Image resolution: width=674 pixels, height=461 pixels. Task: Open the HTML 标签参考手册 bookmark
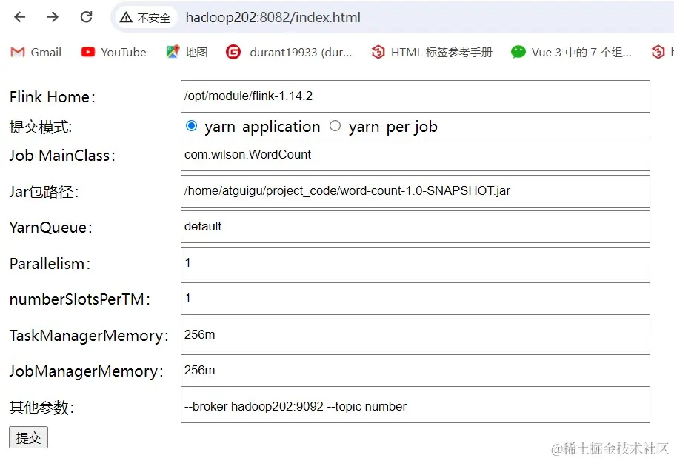click(432, 52)
